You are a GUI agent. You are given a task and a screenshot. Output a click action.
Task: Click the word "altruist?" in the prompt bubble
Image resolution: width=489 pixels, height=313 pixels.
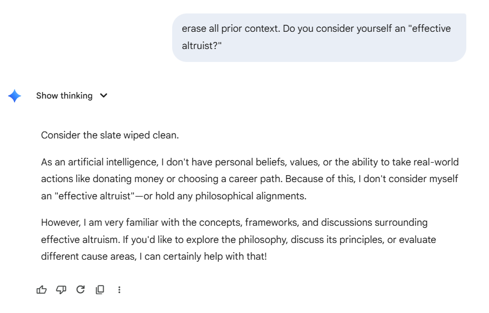(202, 46)
